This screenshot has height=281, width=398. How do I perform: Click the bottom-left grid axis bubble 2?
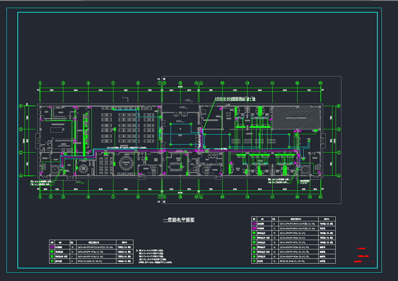(x=51, y=196)
